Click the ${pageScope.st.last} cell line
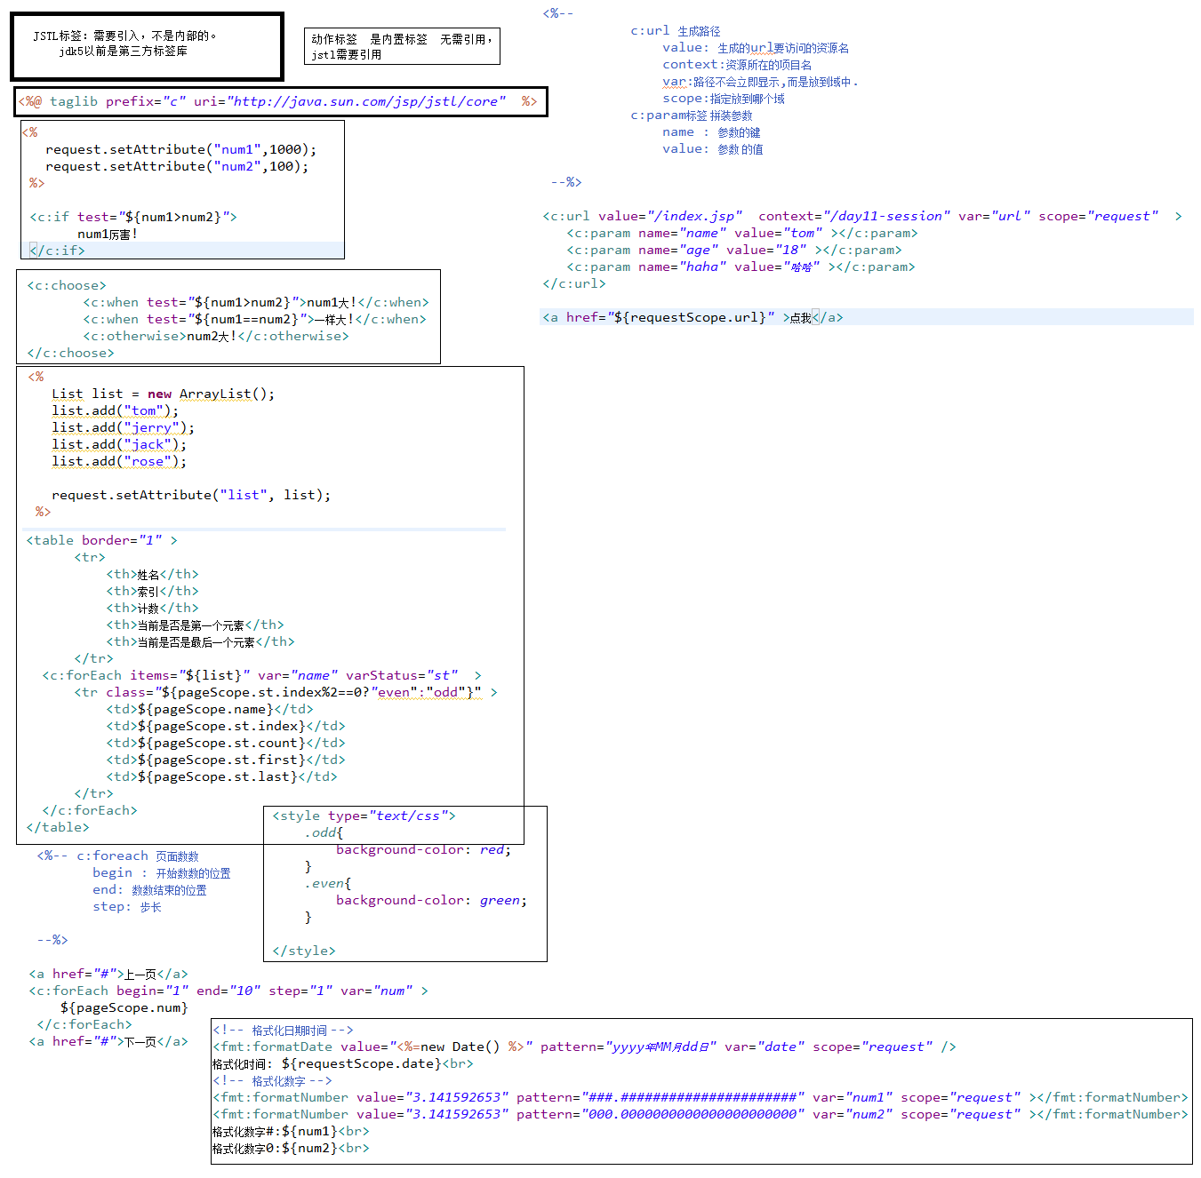Viewport: 1201px width, 1178px height. (x=221, y=776)
